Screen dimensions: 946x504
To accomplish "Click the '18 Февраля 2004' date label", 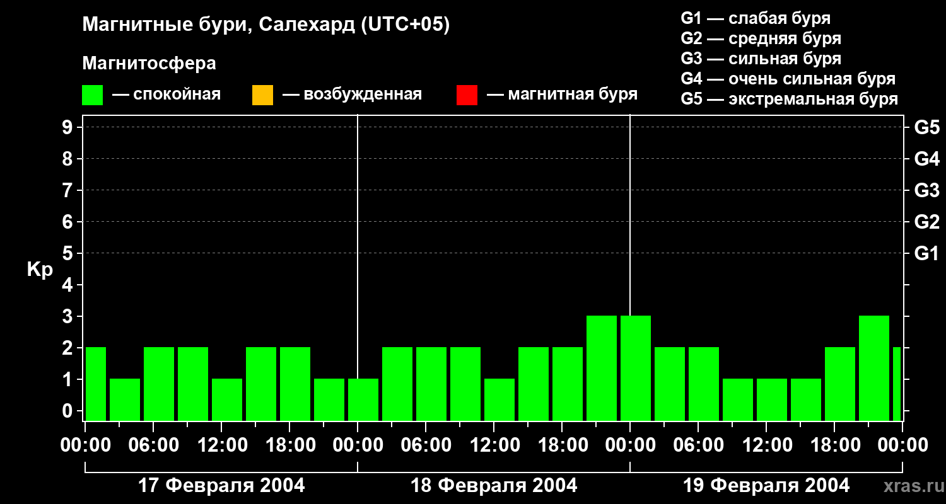I will 494,486.
